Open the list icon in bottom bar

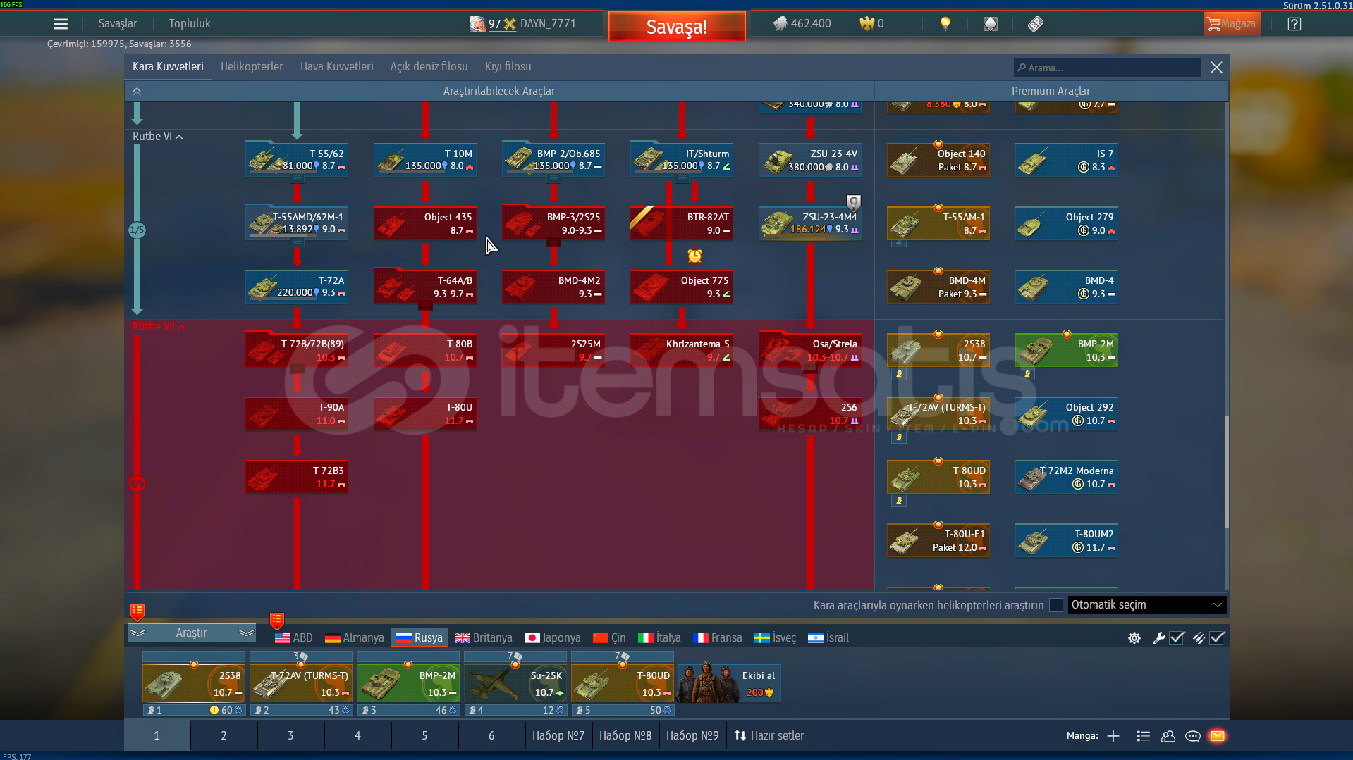pyautogui.click(x=1143, y=736)
